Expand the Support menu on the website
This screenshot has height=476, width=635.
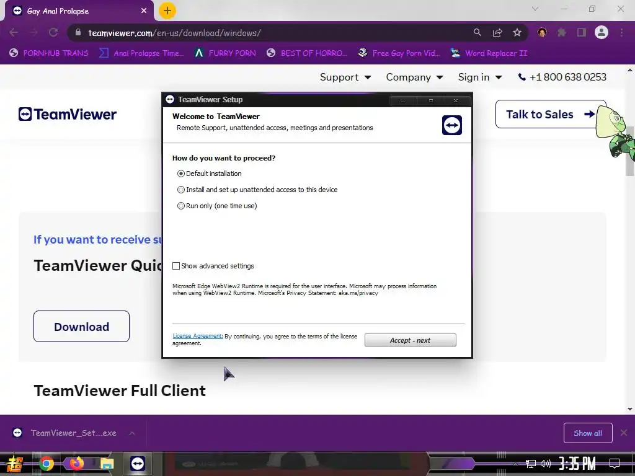345,77
